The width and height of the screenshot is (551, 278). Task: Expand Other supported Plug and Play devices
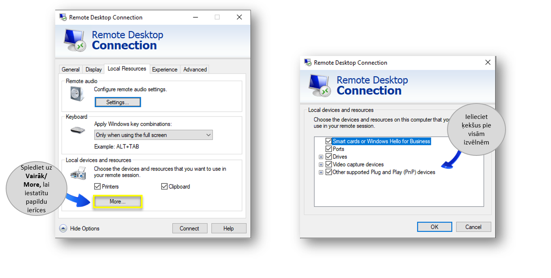click(x=321, y=172)
